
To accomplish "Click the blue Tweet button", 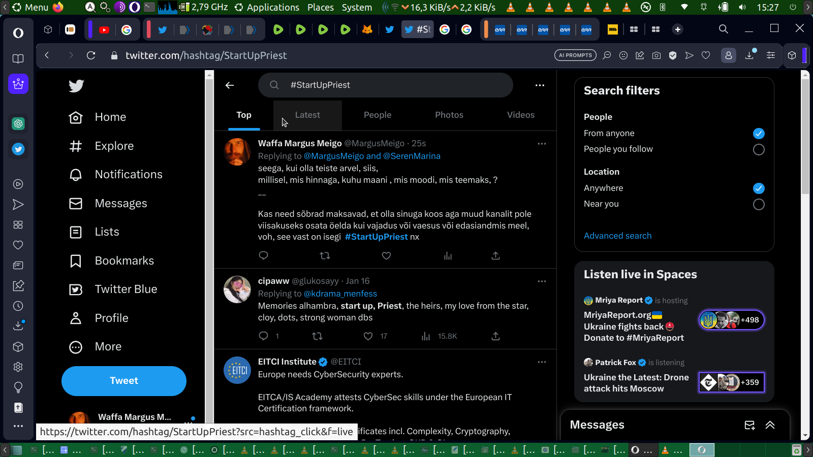I will (x=124, y=381).
